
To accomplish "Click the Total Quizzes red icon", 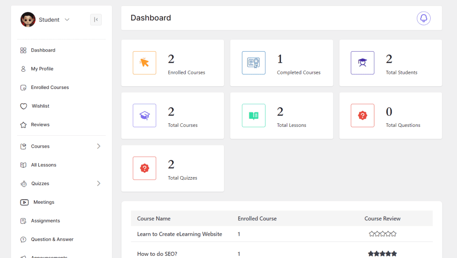I will [144, 168].
